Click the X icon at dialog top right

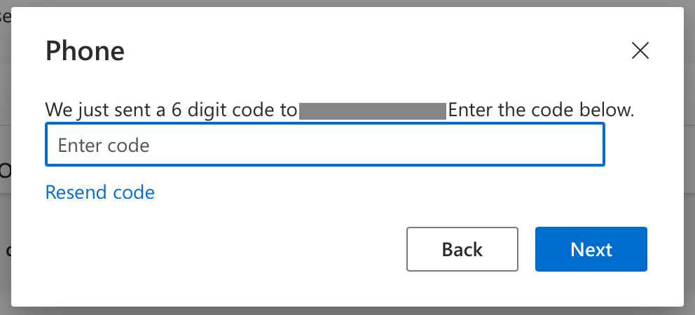[x=640, y=50]
